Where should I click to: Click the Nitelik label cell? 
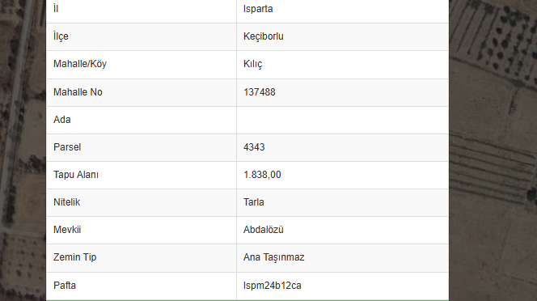pyautogui.click(x=142, y=202)
